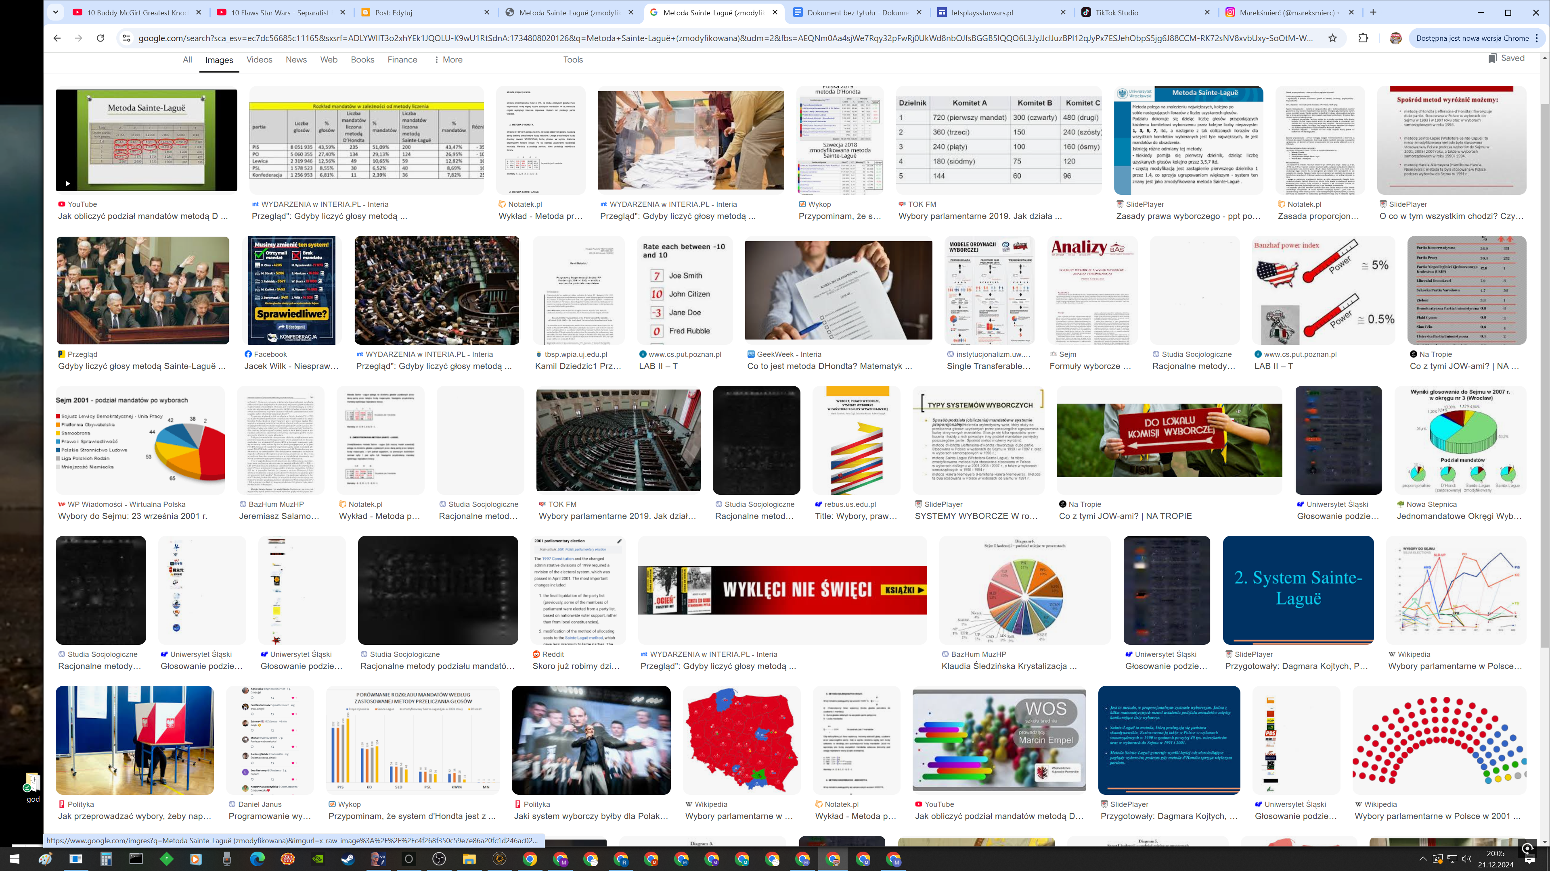Go back to previous page

coord(57,38)
